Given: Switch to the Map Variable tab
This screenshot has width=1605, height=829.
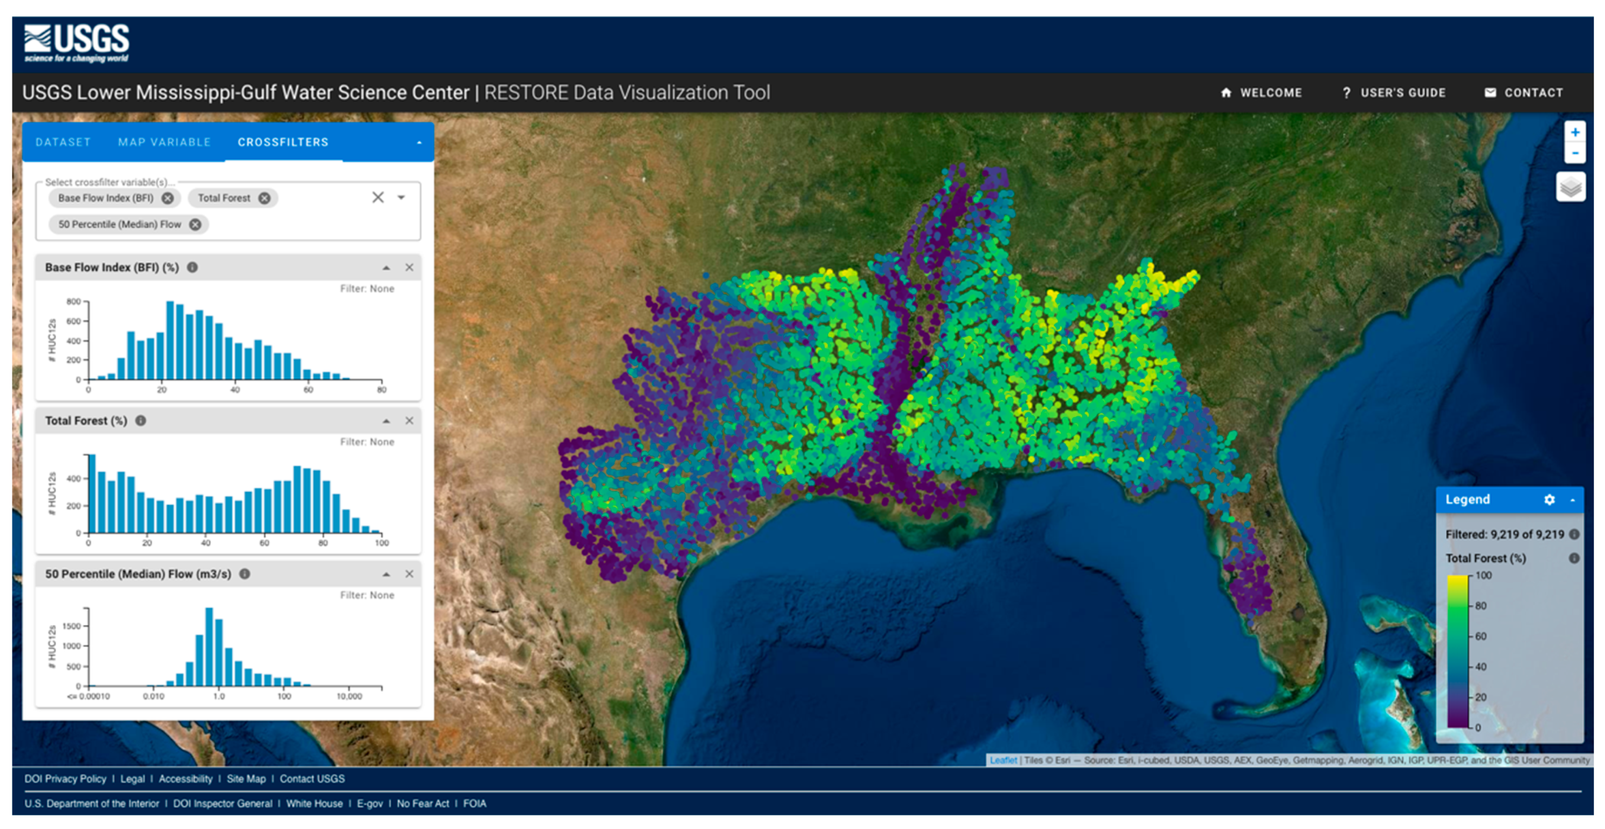Looking at the screenshot, I should [165, 143].
